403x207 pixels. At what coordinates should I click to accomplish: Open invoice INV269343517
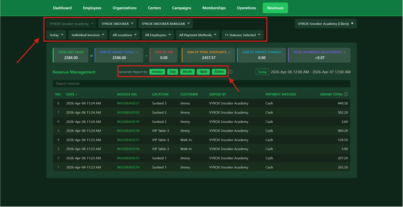[x=128, y=140]
